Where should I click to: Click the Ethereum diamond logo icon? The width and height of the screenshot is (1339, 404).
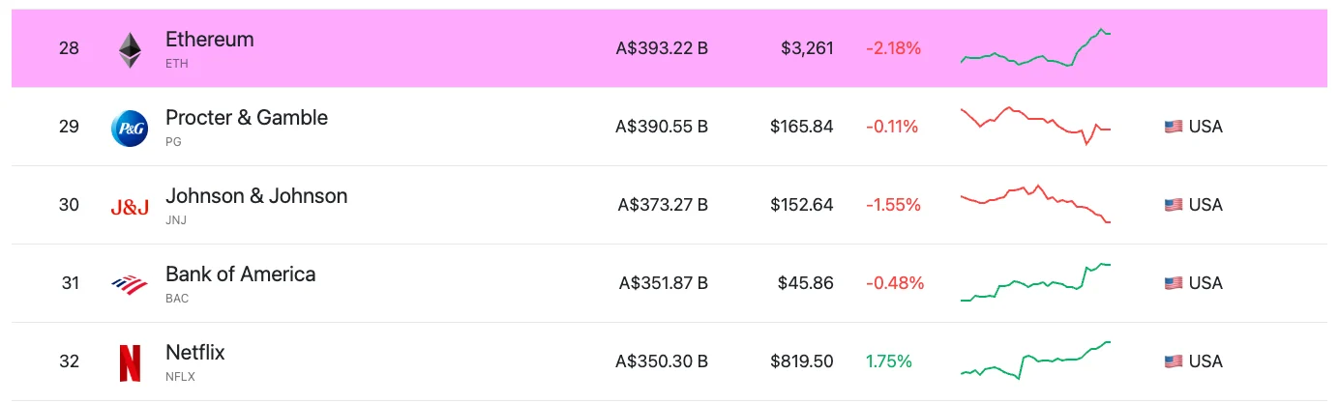point(130,50)
